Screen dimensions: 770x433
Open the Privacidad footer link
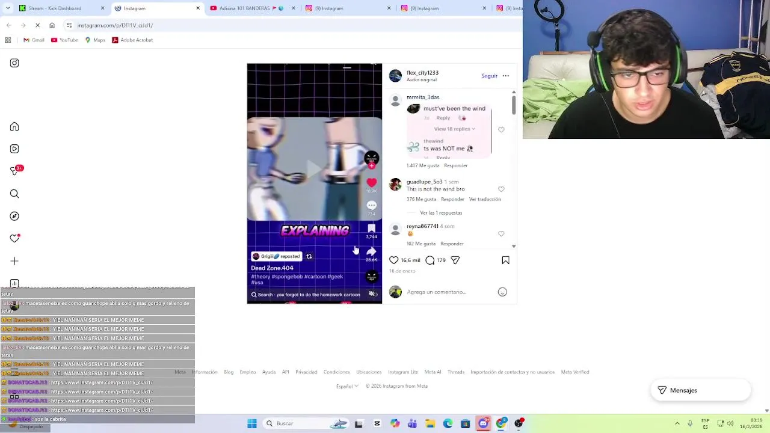[x=306, y=372]
